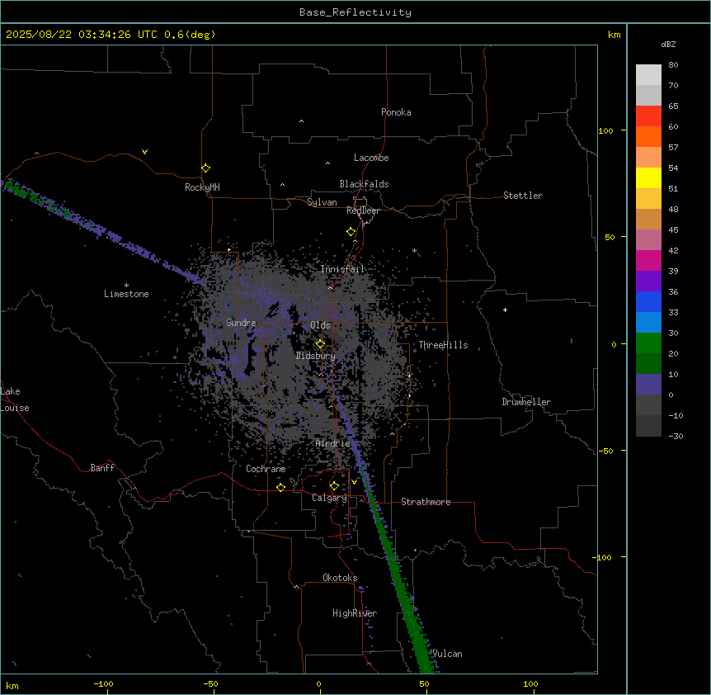Image resolution: width=711 pixels, height=695 pixels.
Task: Click the Lake Louise label at left edge
Action: (15, 400)
